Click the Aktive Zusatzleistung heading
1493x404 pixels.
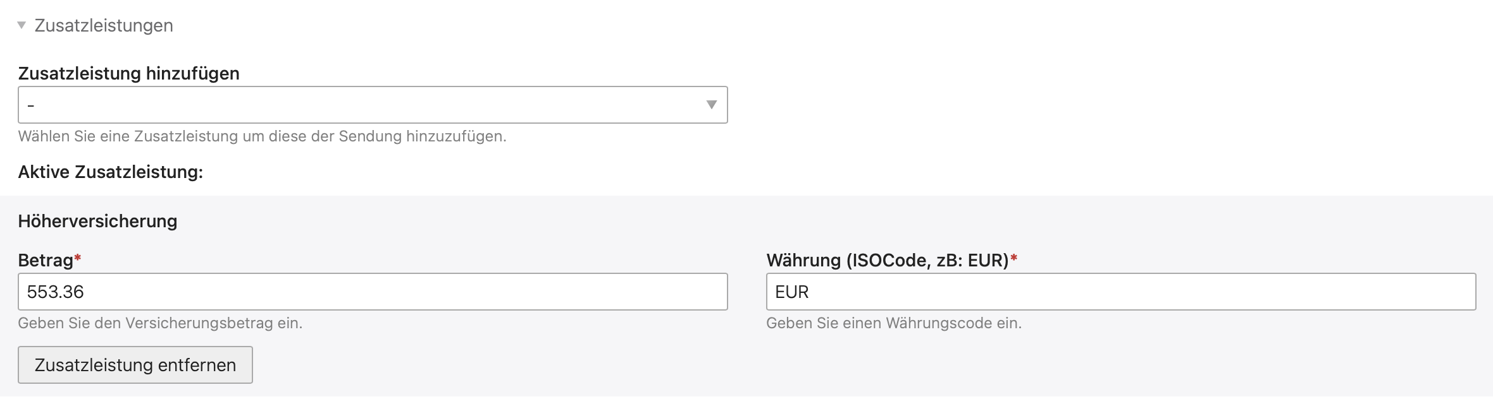click(111, 172)
